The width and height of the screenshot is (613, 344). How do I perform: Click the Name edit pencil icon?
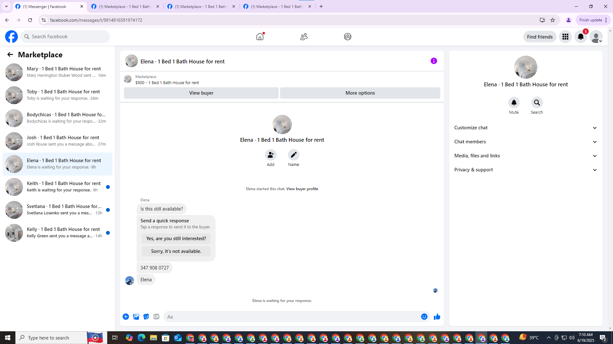293,155
